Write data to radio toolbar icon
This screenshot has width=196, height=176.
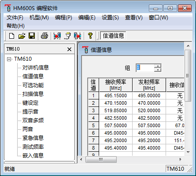[78, 36]
